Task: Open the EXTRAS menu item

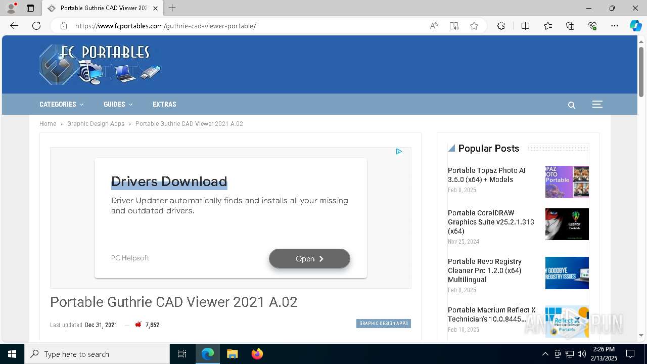Action: pos(164,104)
